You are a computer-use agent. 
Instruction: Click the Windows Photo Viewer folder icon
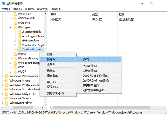click(7, 85)
